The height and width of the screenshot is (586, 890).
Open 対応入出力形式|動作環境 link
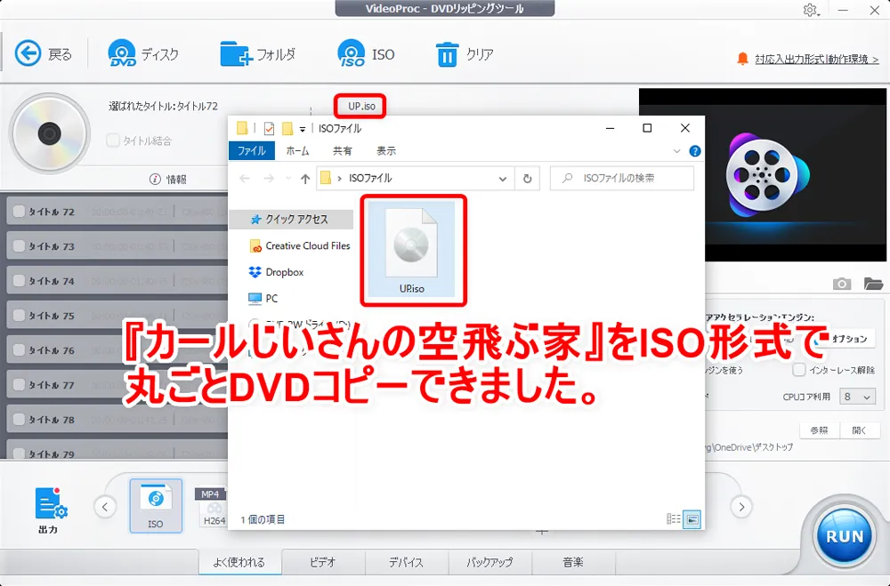(x=817, y=59)
